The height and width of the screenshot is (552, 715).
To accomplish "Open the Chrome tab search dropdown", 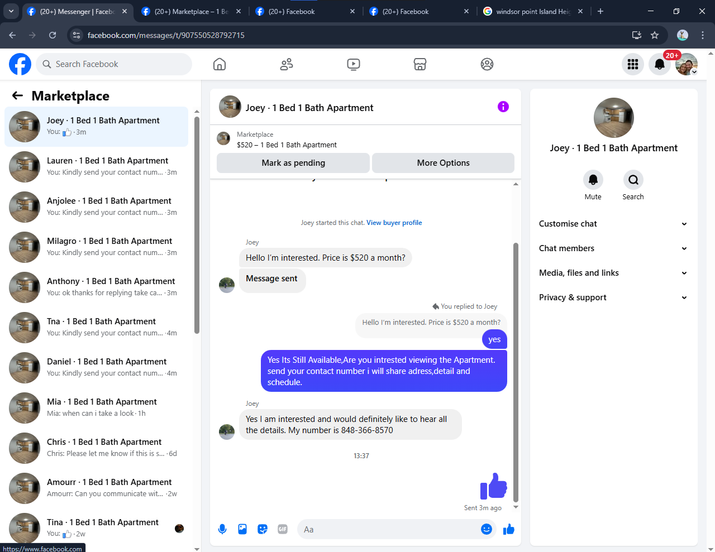I will (11, 11).
